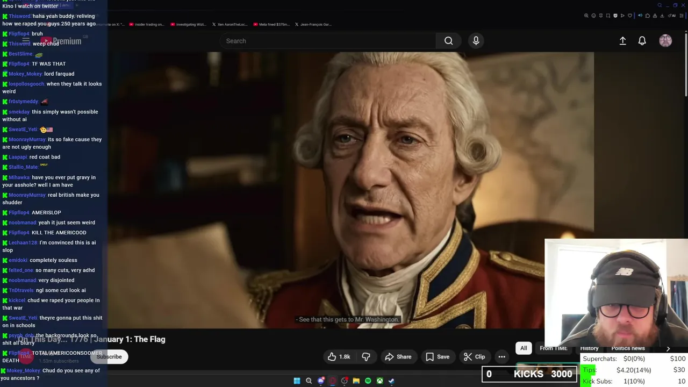688x387 pixels.
Task: Click chat username TnDtravels
Action: tap(21, 290)
